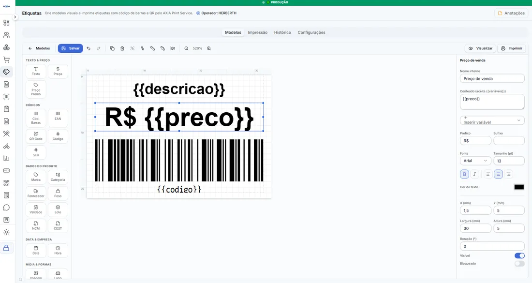Toggle the Visível switch

point(519,255)
